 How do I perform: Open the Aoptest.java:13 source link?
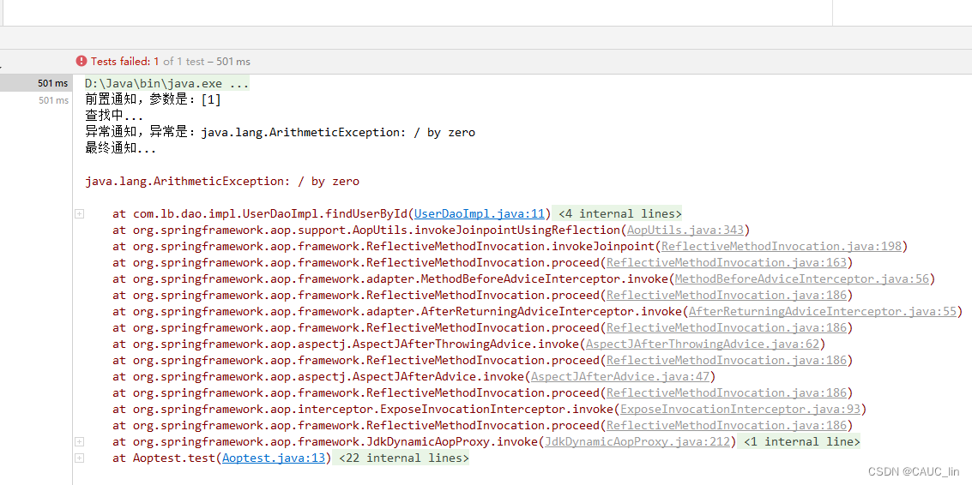[x=274, y=458]
